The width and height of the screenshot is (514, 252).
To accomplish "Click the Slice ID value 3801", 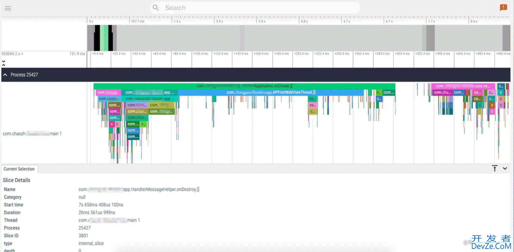I will click(83, 236).
